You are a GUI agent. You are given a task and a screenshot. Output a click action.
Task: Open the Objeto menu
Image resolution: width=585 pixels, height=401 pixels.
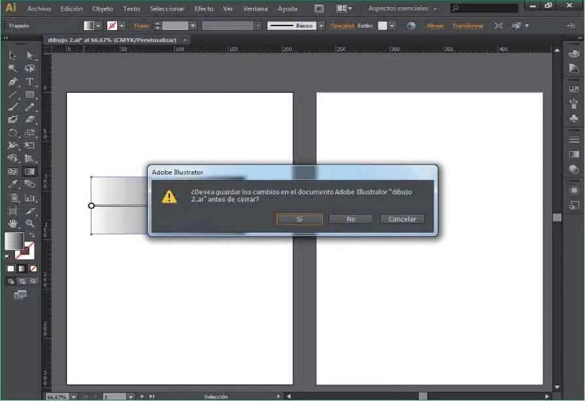(x=103, y=9)
